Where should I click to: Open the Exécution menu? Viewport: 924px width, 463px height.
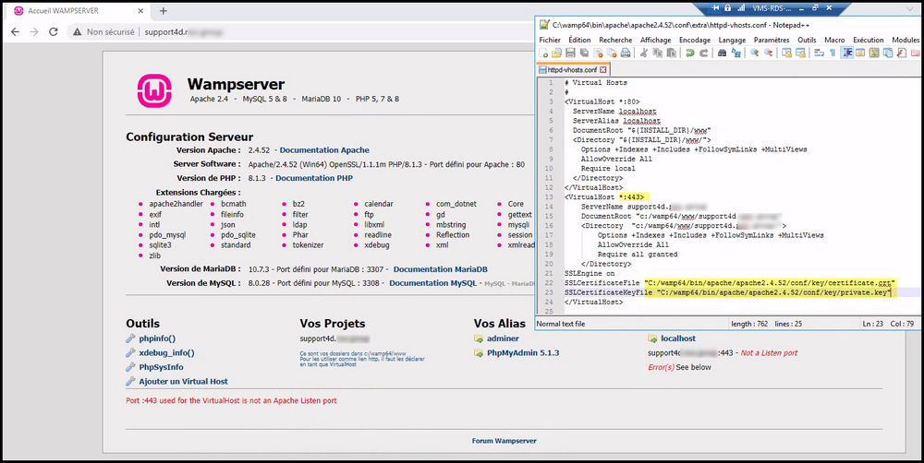[868, 40]
